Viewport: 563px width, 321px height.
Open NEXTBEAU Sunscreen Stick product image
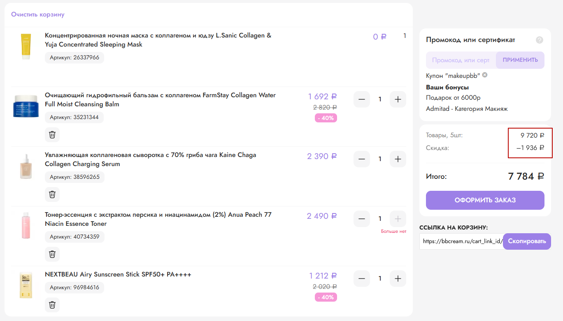[x=26, y=286]
